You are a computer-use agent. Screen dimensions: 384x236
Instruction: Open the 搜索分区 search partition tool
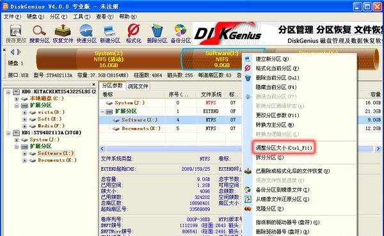tap(39, 34)
